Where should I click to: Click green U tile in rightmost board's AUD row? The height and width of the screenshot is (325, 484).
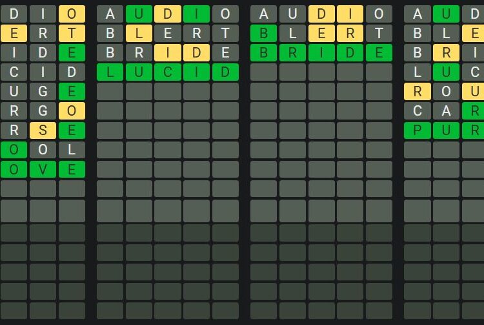tap(447, 14)
